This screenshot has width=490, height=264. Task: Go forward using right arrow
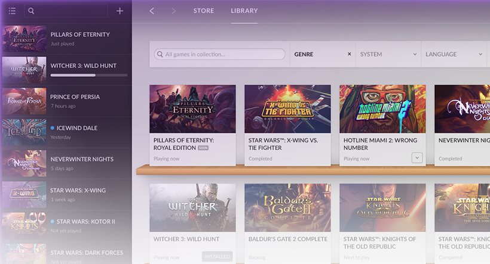[x=173, y=11]
